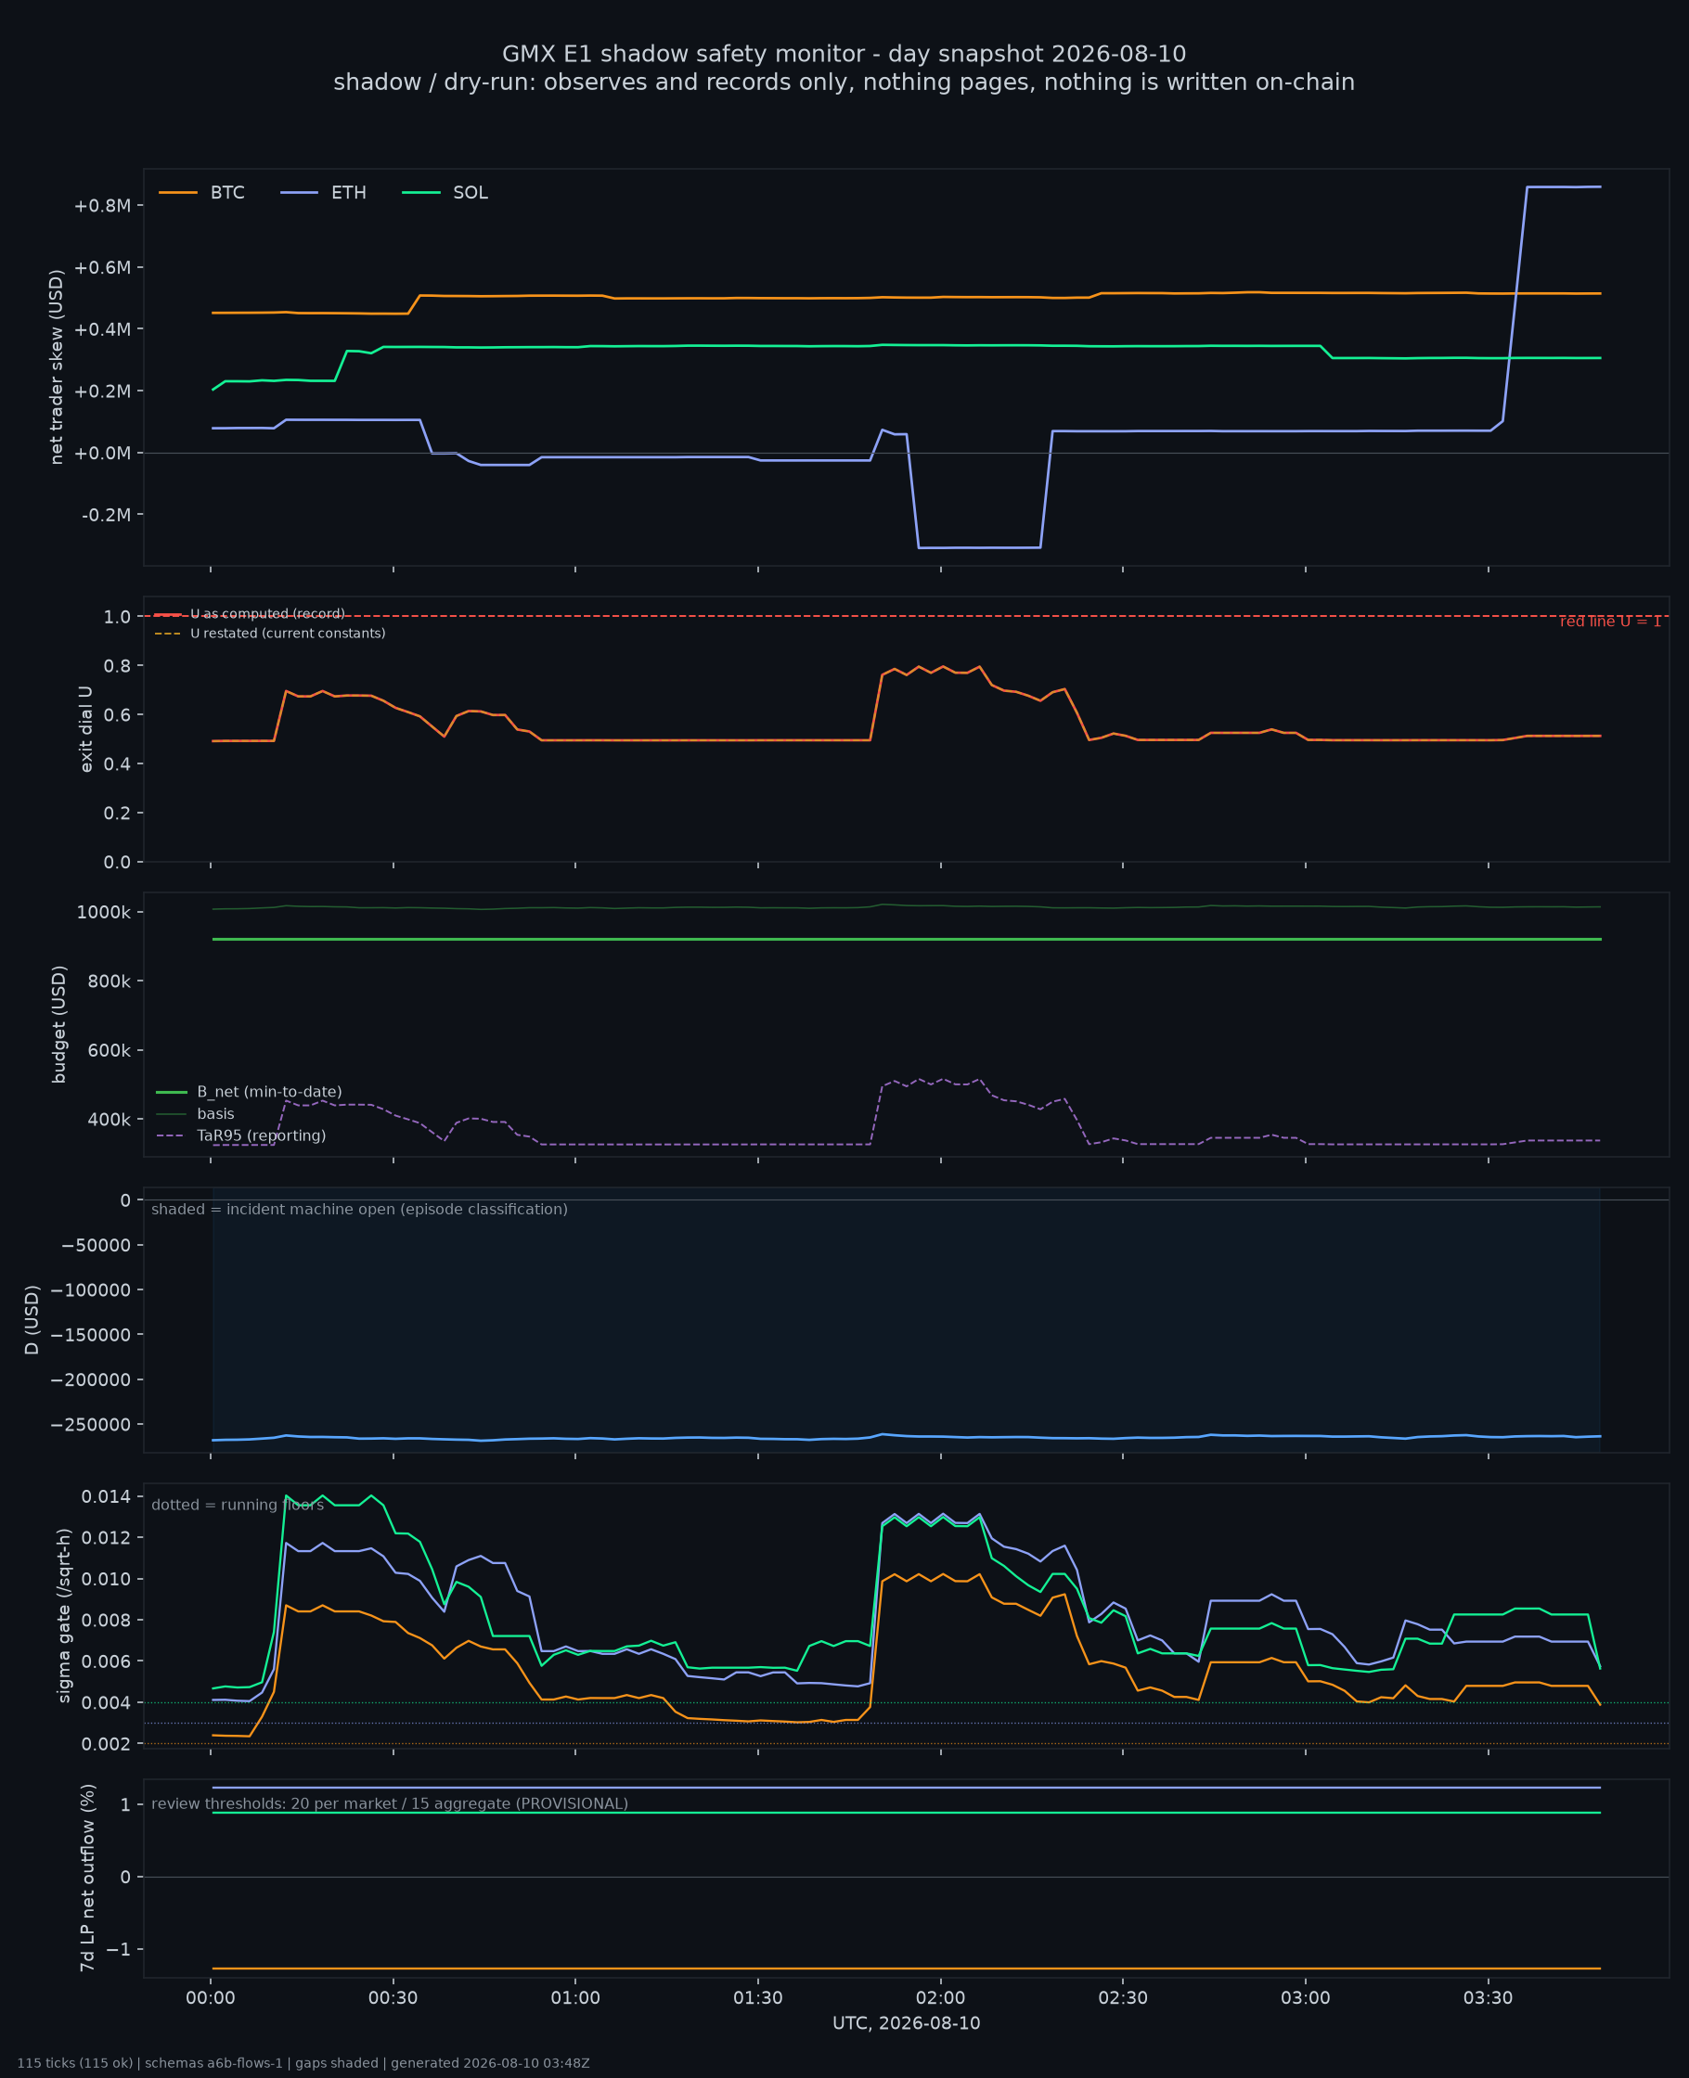Click the '0.014' sigma gate tick
The width and height of the screenshot is (1689, 2078).
tap(106, 1496)
